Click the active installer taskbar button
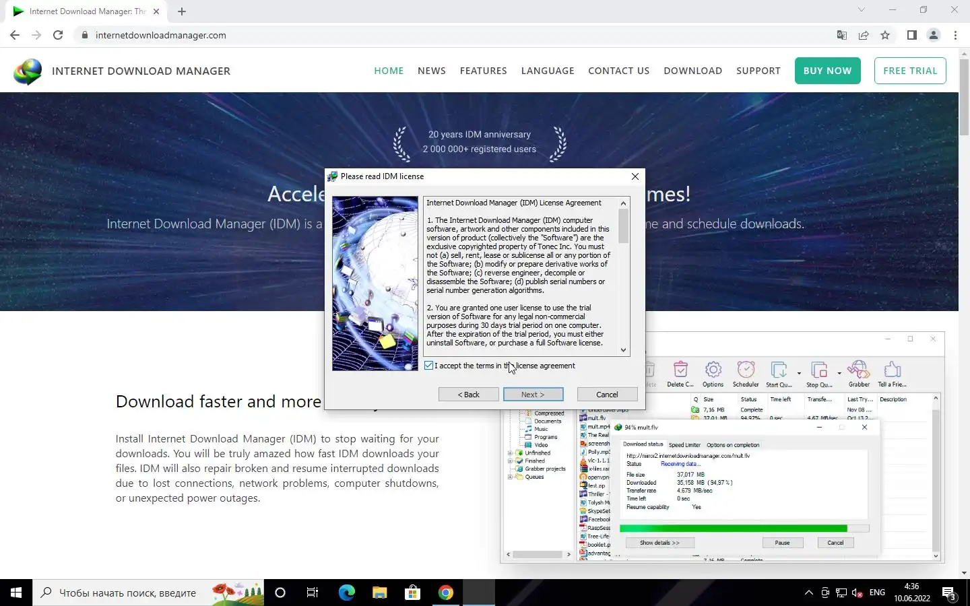 click(x=479, y=593)
